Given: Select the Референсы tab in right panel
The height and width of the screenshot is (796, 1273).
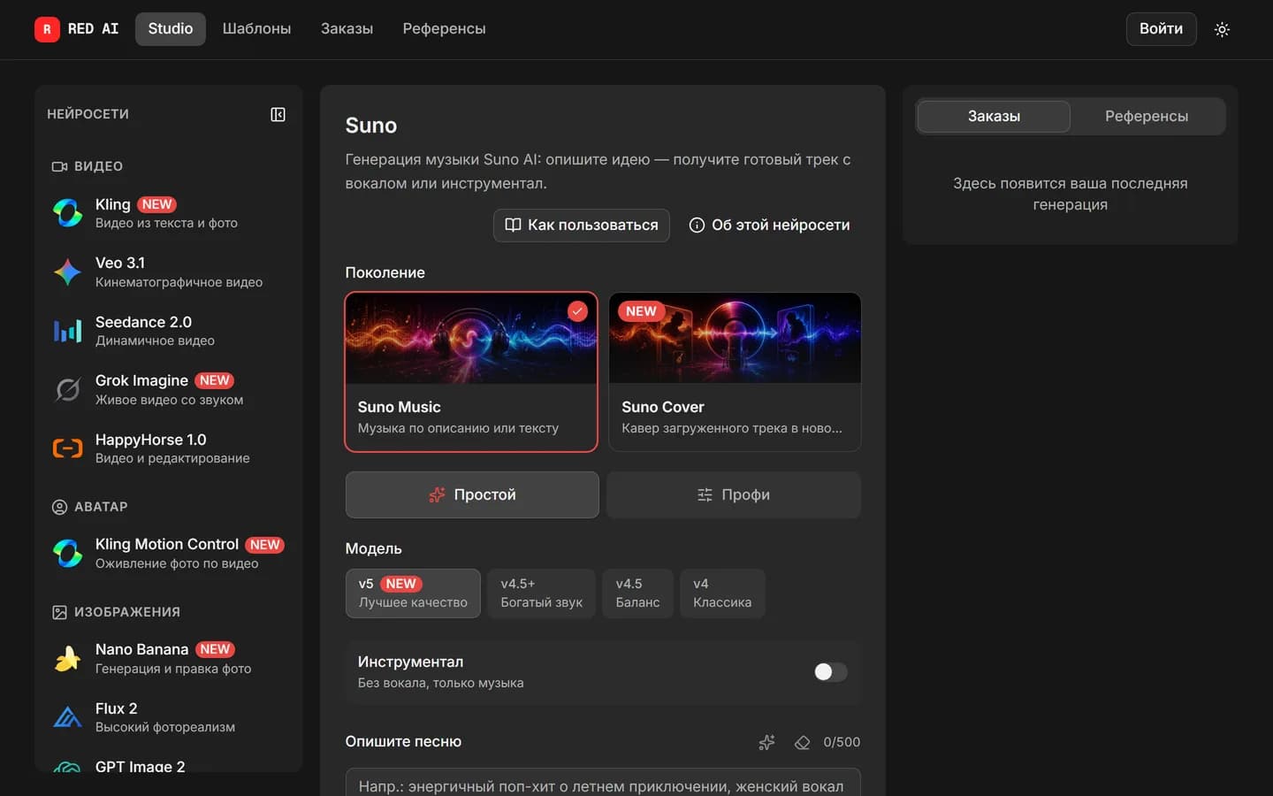Looking at the screenshot, I should pyautogui.click(x=1147, y=116).
